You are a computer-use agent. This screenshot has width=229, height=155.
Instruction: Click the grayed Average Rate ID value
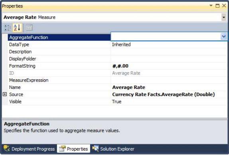126,73
